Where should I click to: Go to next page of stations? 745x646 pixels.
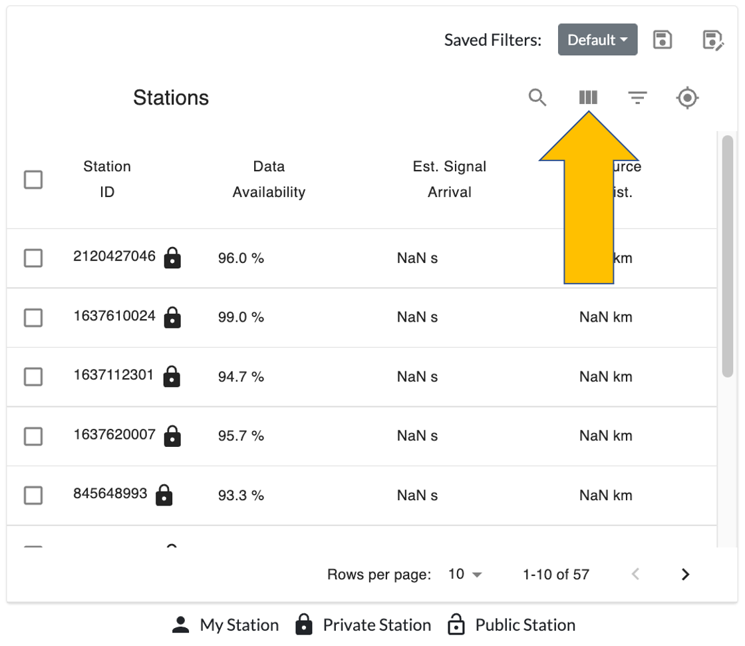(x=685, y=574)
